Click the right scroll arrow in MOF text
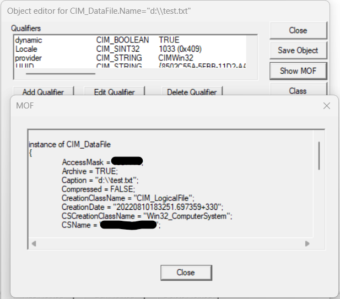The height and width of the screenshot is (299, 340). (307, 243)
